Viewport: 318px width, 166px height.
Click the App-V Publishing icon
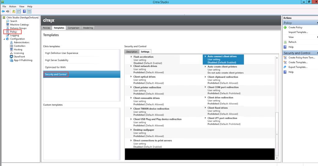pyautogui.click(x=12, y=60)
